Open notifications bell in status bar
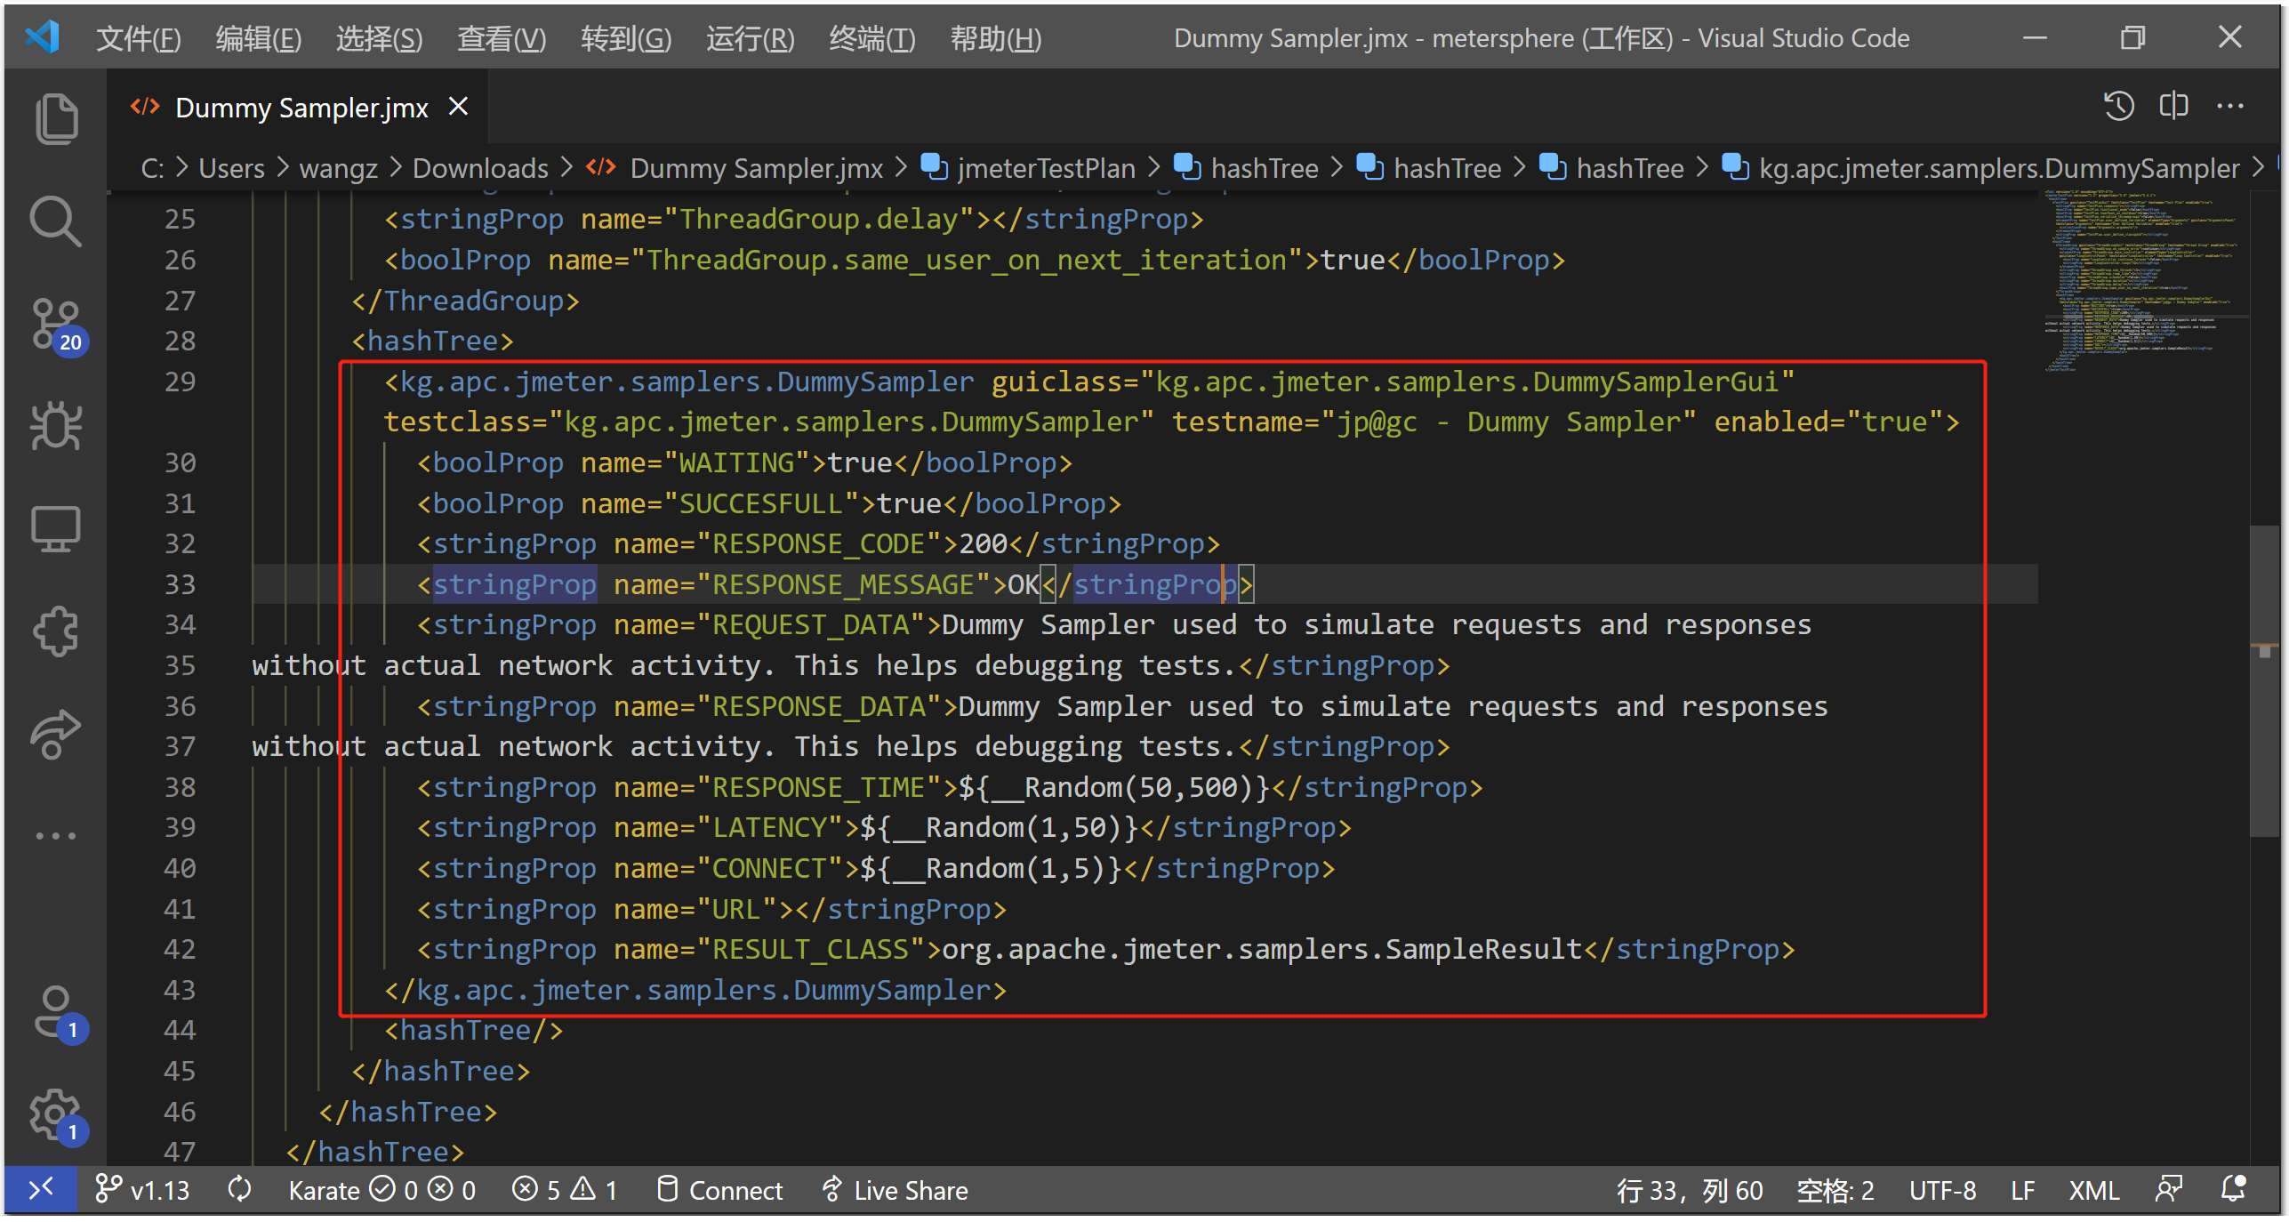The height and width of the screenshot is (1222, 2289). point(2233,1189)
